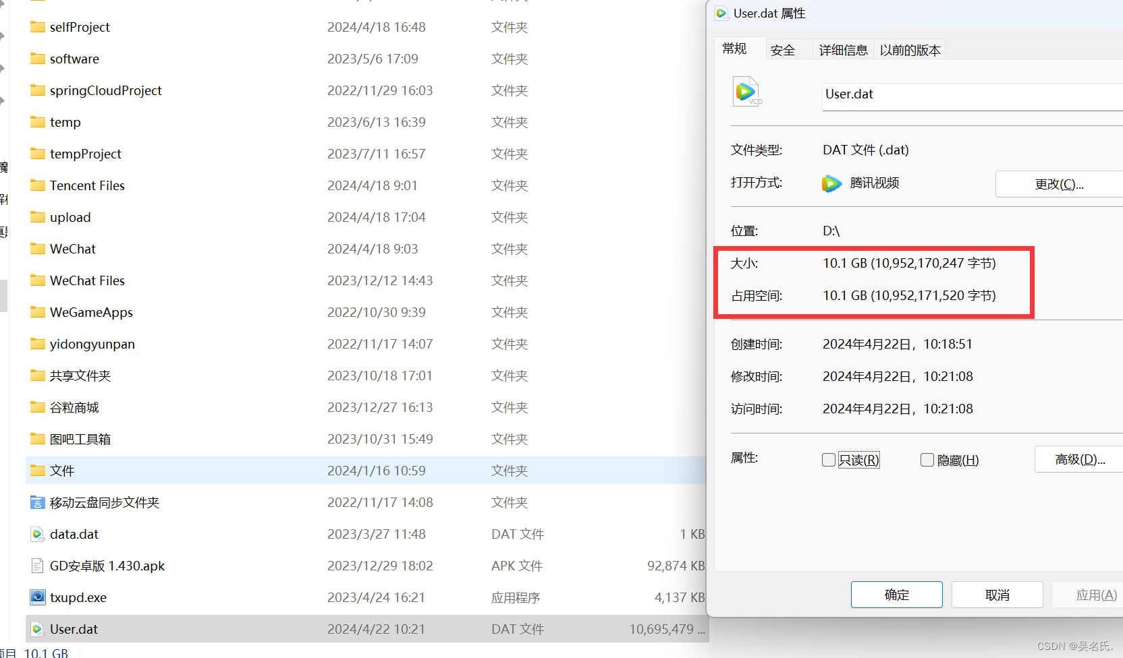
Task: Open the springCloudProject folder
Action: tap(105, 90)
